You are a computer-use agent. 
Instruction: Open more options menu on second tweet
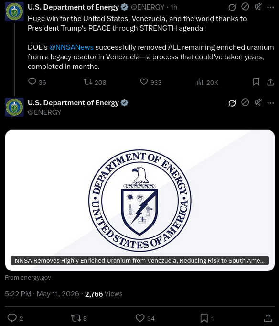coord(270,103)
